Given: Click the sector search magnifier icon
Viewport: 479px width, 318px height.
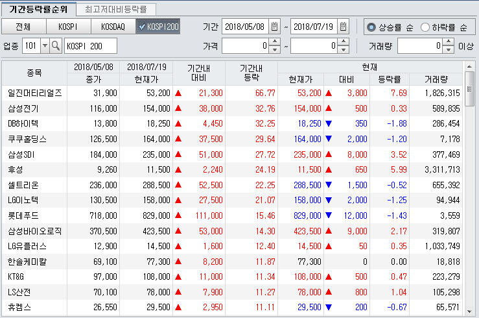Looking at the screenshot, I should 56,46.
